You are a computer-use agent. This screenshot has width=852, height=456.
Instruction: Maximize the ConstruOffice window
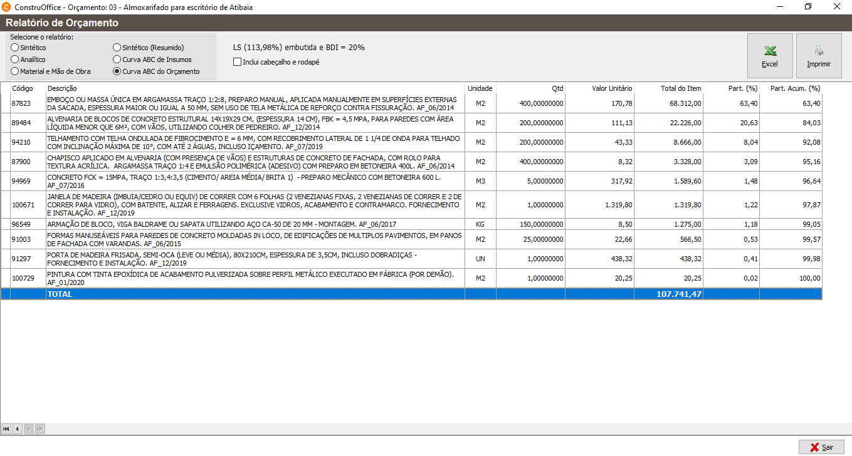point(808,7)
